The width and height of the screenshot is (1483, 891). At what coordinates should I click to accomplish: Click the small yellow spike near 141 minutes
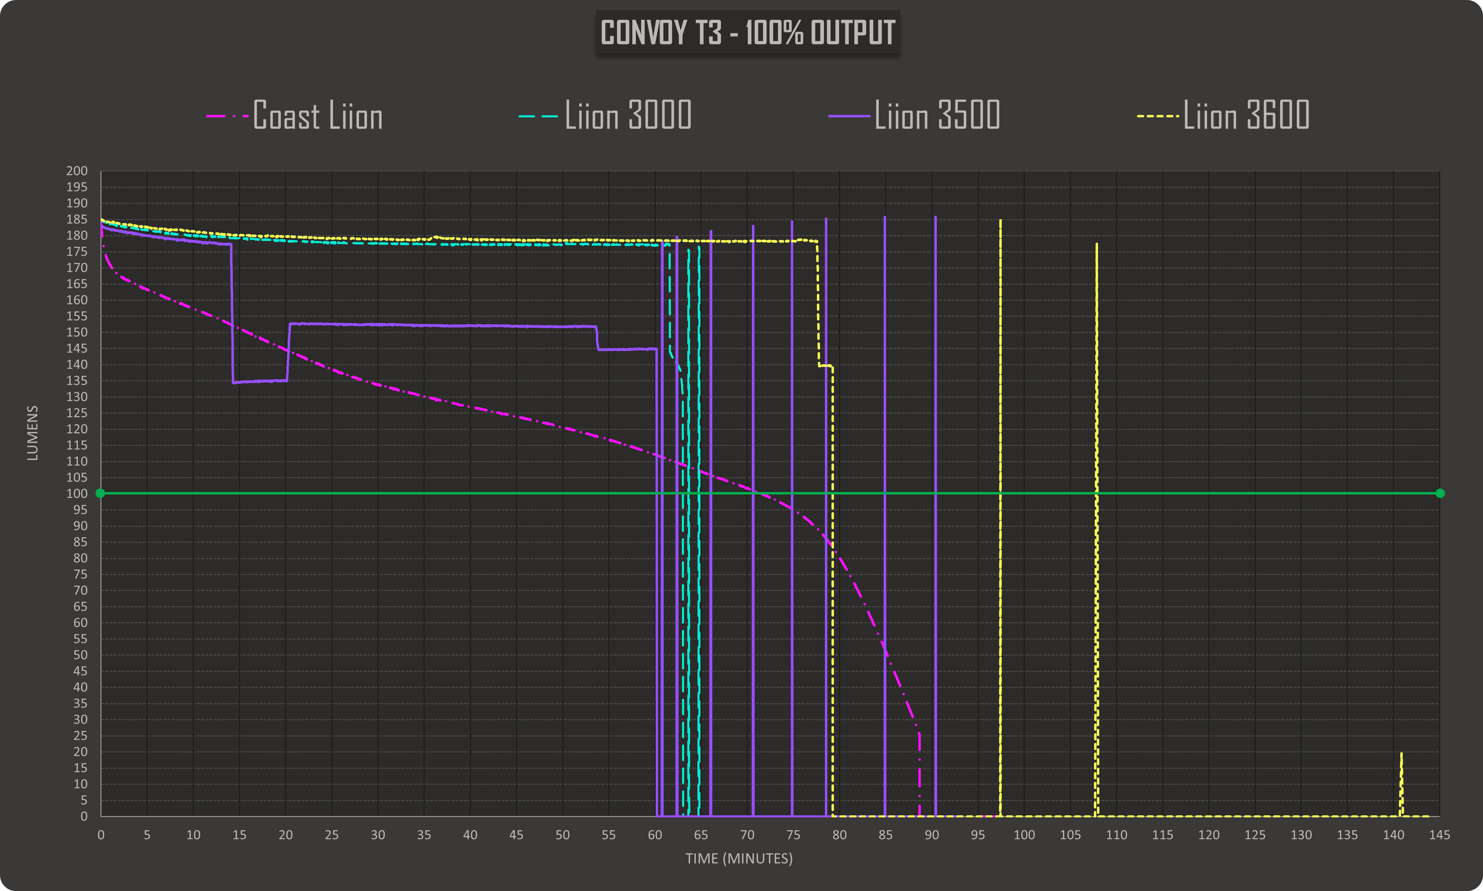coord(1401,781)
